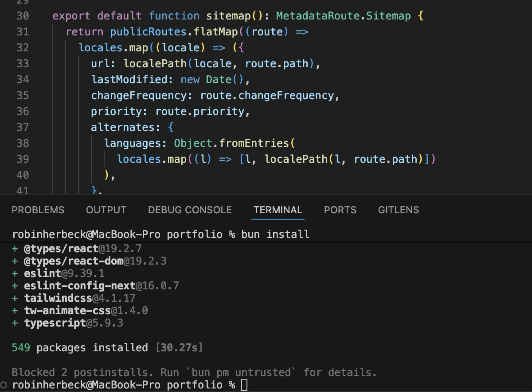Select the DEBUG CONSOLE tab
The image size is (532, 392).
[190, 210]
